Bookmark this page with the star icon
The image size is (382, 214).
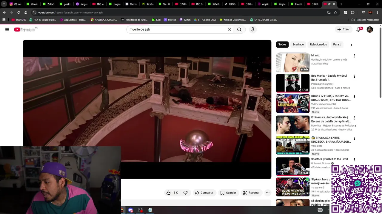click(335, 12)
